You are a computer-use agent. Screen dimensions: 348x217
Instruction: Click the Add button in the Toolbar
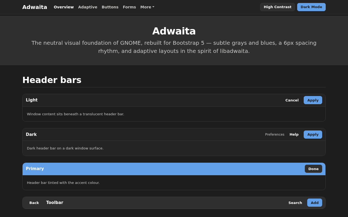click(x=315, y=203)
